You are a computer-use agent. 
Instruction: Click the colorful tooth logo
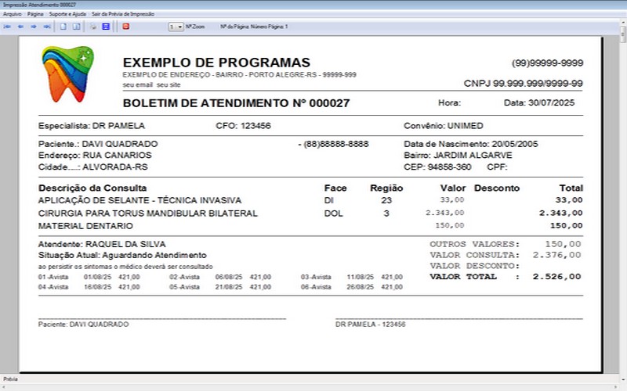click(67, 75)
